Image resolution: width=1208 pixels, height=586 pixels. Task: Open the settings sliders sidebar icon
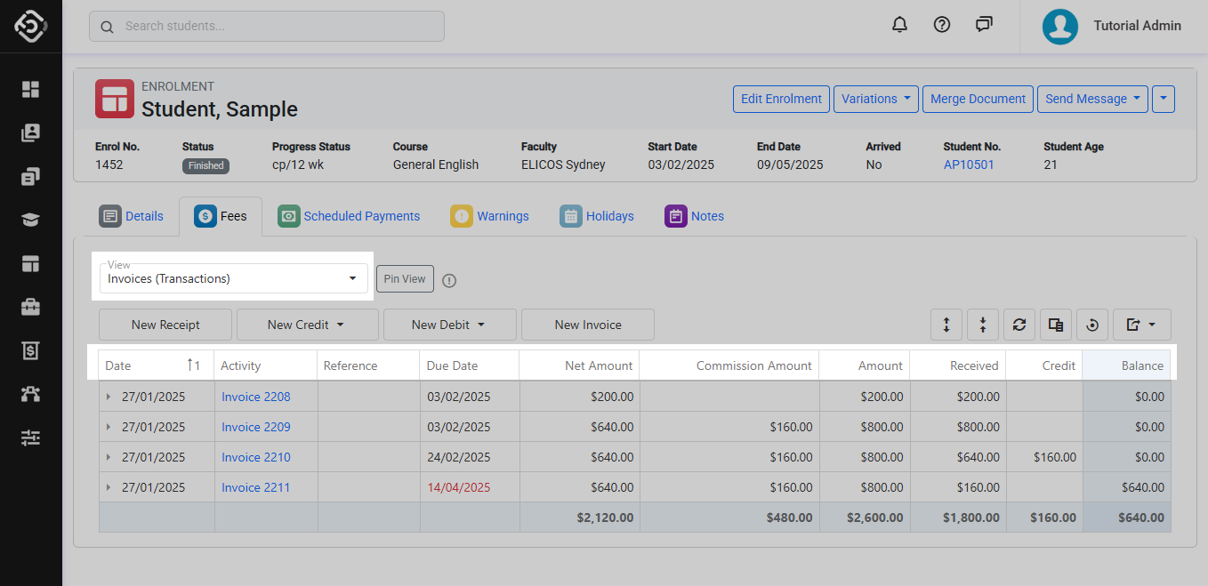31,437
